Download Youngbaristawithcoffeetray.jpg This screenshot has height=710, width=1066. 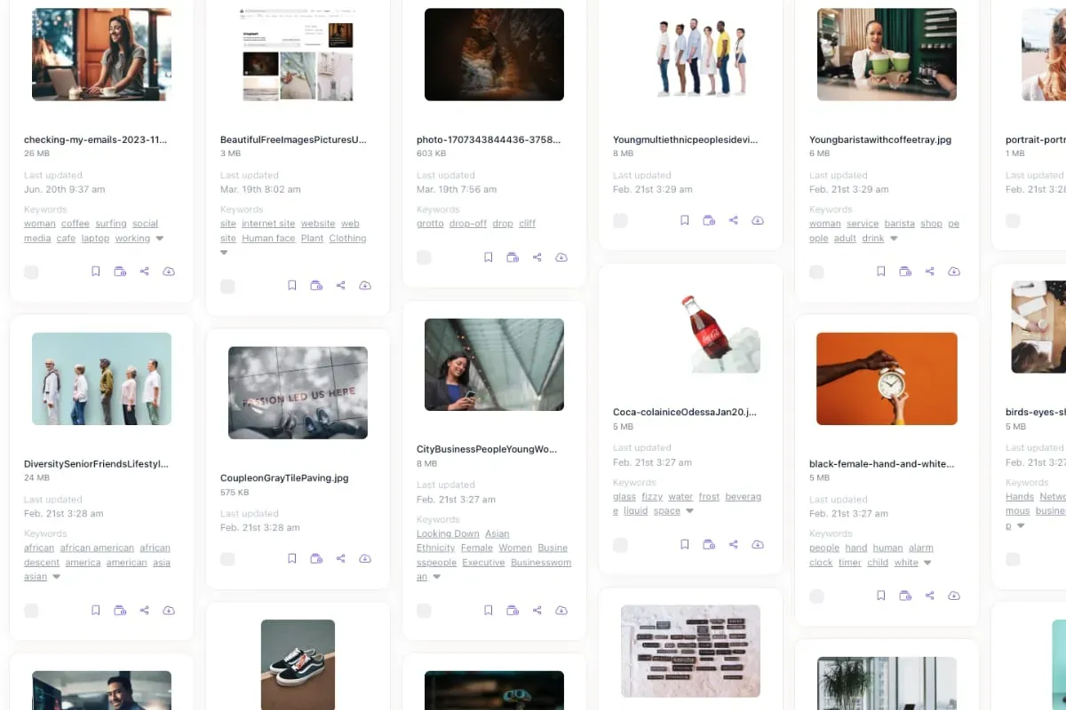pos(954,272)
